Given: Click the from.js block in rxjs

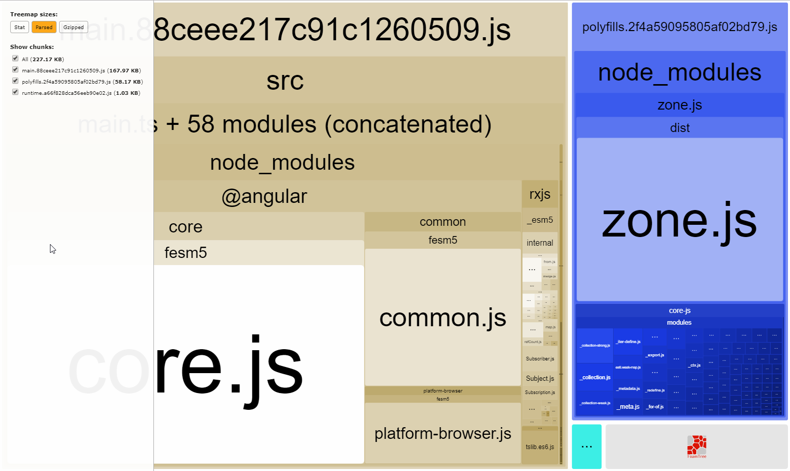Looking at the screenshot, I should [549, 261].
